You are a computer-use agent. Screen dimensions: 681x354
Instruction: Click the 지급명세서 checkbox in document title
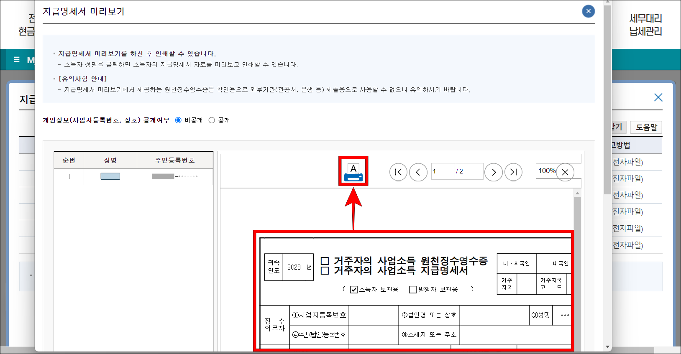coord(325,270)
